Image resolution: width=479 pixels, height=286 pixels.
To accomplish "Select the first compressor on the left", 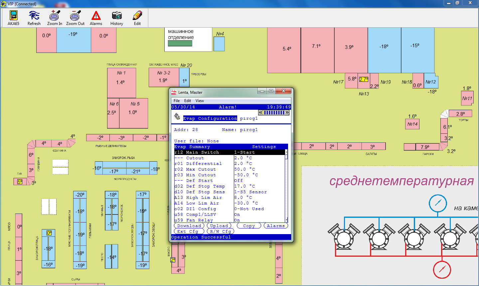I will coord(343,237).
